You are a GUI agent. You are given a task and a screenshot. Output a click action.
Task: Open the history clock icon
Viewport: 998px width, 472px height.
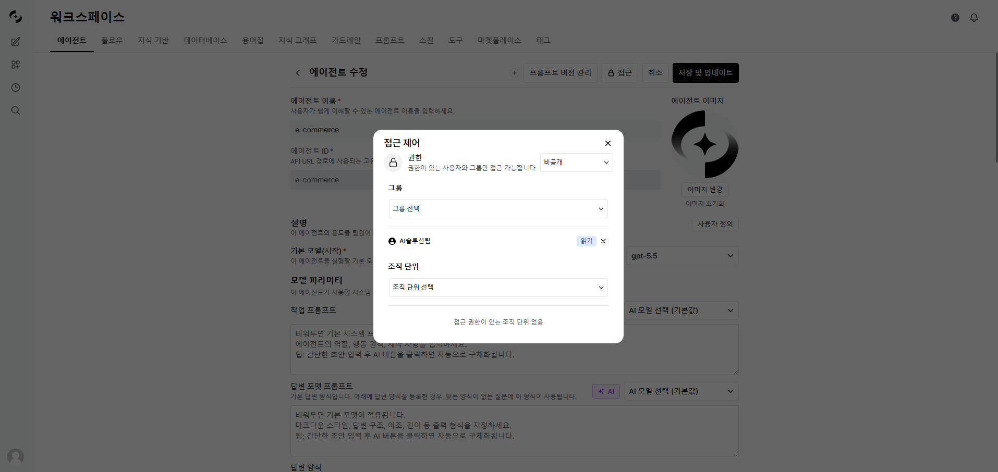pyautogui.click(x=16, y=88)
